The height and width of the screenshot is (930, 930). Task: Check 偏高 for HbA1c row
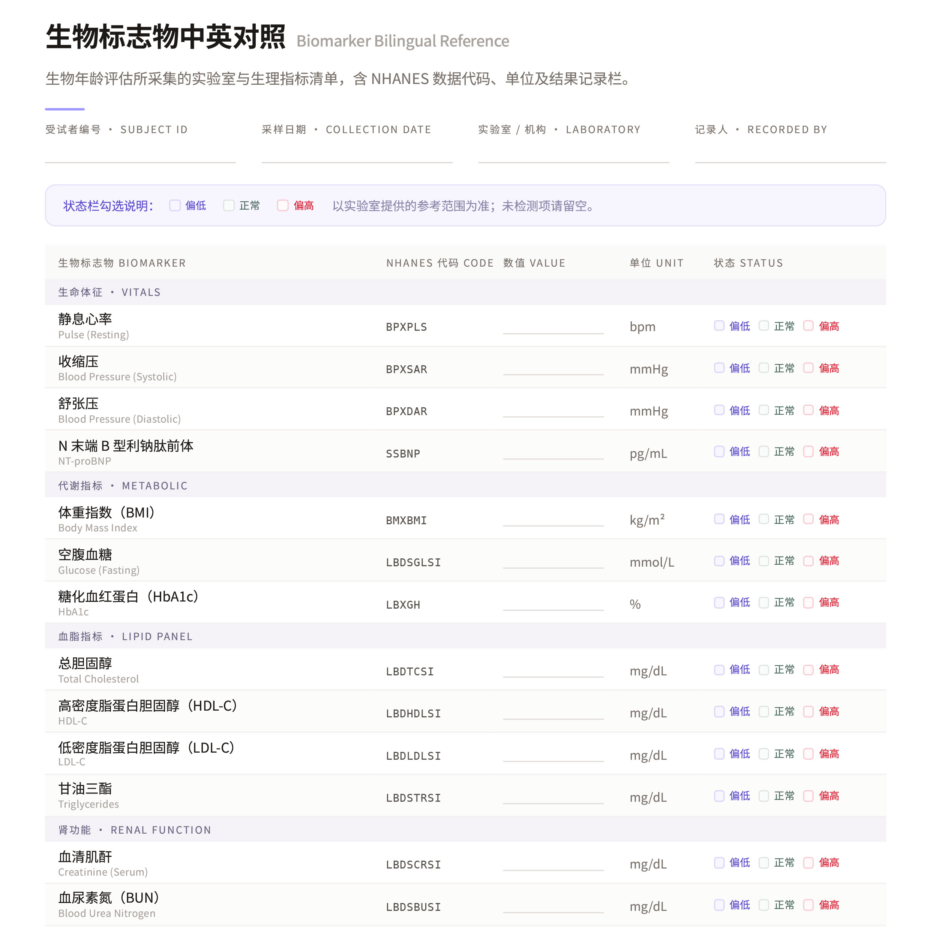(x=809, y=603)
